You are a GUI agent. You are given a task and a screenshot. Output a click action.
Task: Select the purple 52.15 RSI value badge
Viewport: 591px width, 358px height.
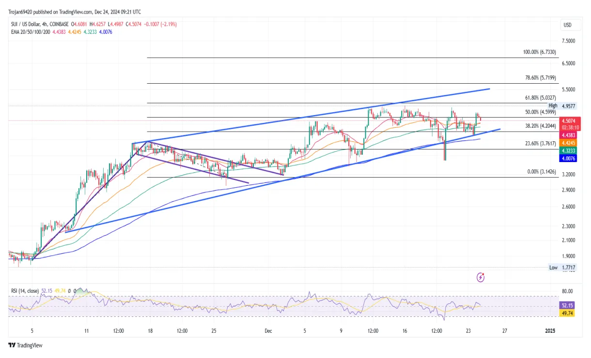pos(567,305)
